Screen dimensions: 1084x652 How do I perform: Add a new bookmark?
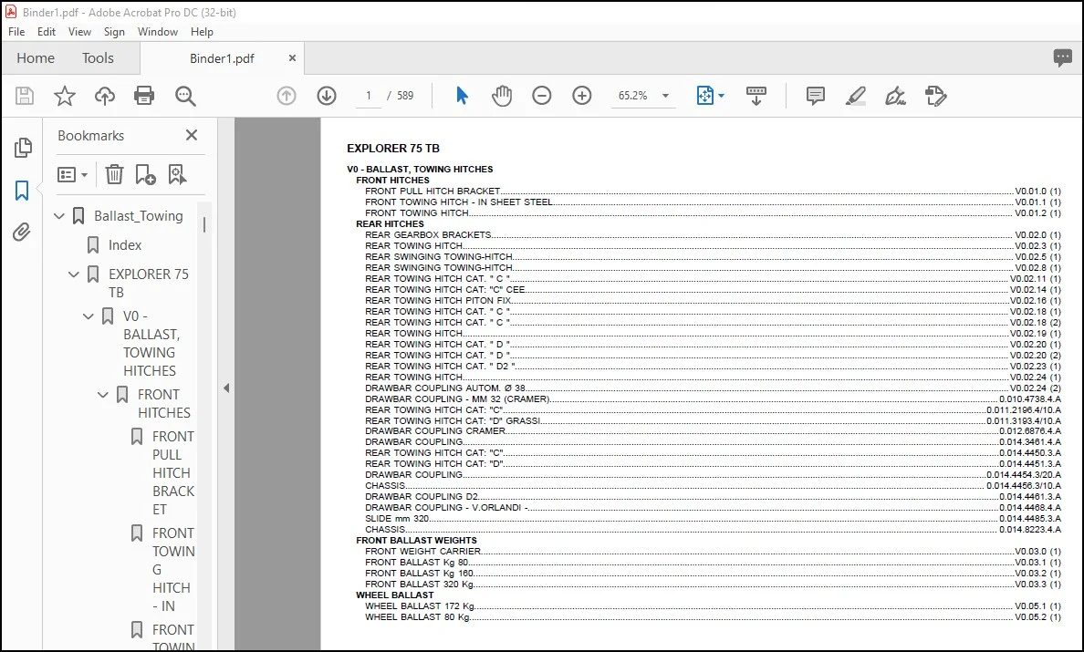tap(145, 175)
